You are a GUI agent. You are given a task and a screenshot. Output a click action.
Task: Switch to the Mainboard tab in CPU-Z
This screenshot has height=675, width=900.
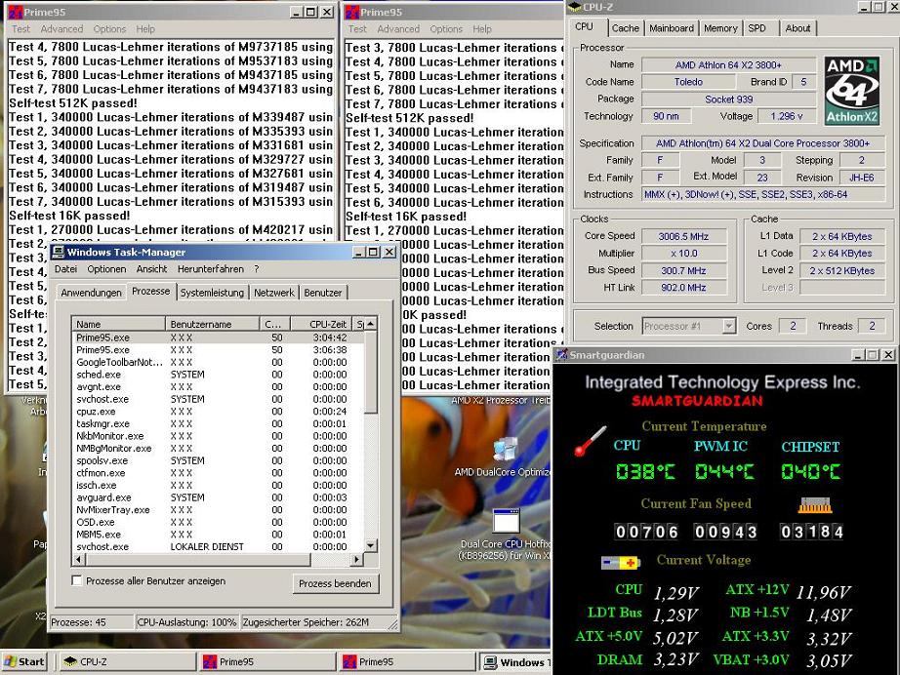pos(672,28)
